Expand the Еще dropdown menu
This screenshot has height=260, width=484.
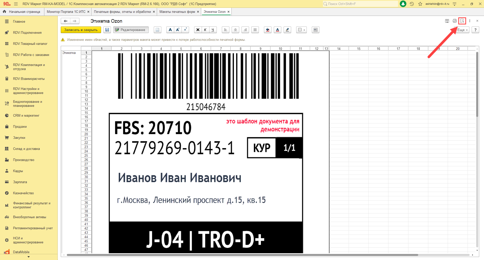click(462, 30)
